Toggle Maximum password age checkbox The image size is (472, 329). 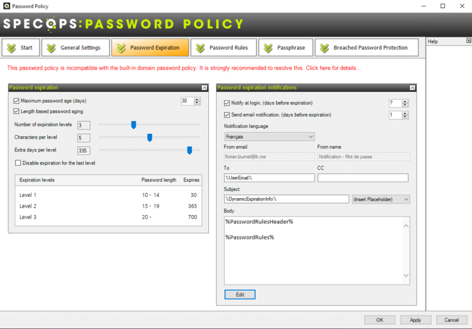pos(17,101)
